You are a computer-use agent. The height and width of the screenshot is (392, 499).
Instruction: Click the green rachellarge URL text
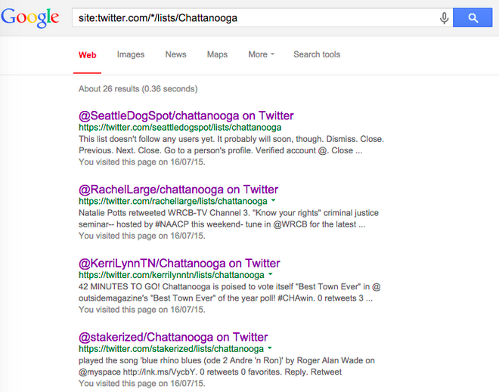[x=172, y=202]
